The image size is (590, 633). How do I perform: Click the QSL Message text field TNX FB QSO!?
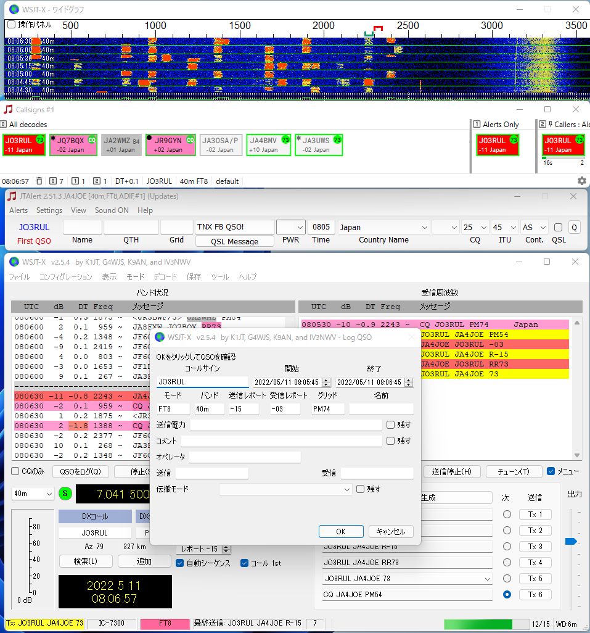[235, 227]
